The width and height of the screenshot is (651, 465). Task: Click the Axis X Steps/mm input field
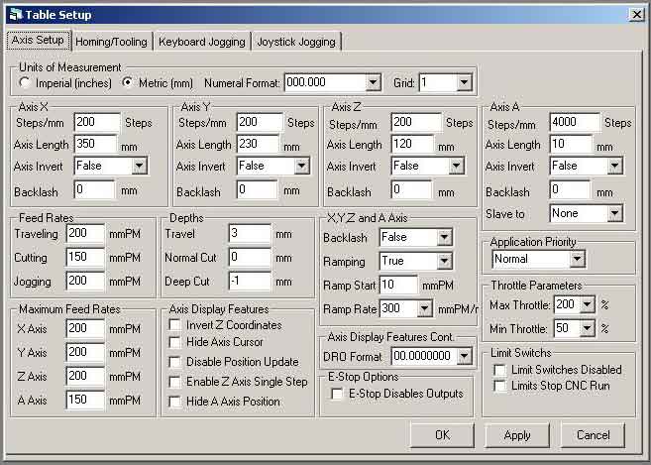96,122
